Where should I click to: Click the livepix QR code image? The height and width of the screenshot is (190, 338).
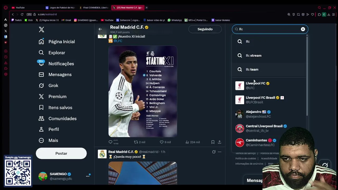point(18,173)
